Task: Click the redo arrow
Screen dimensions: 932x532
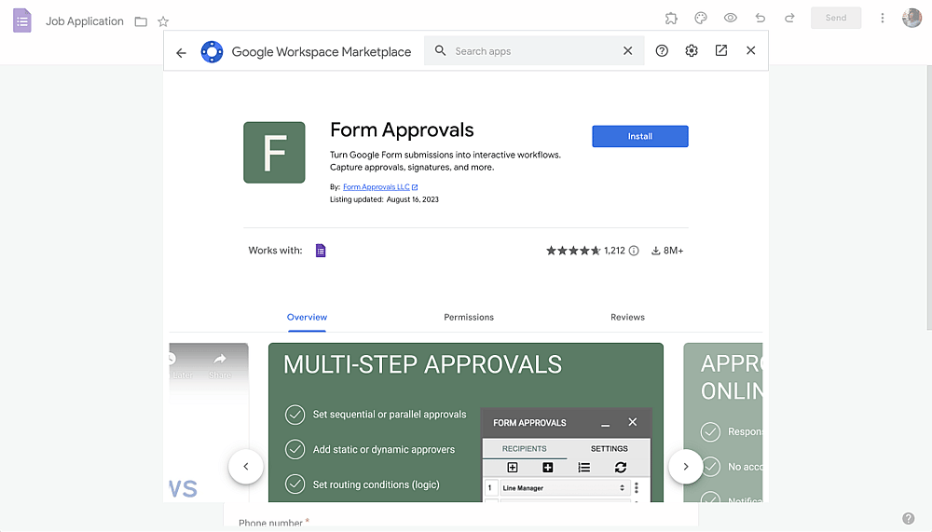Action: point(789,19)
